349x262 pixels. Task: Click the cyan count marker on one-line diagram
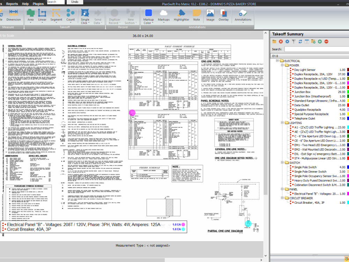point(248,224)
